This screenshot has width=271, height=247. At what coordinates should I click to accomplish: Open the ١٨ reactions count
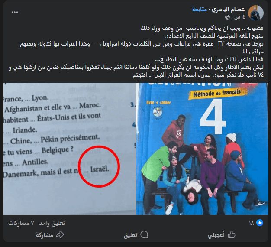pos(252,223)
